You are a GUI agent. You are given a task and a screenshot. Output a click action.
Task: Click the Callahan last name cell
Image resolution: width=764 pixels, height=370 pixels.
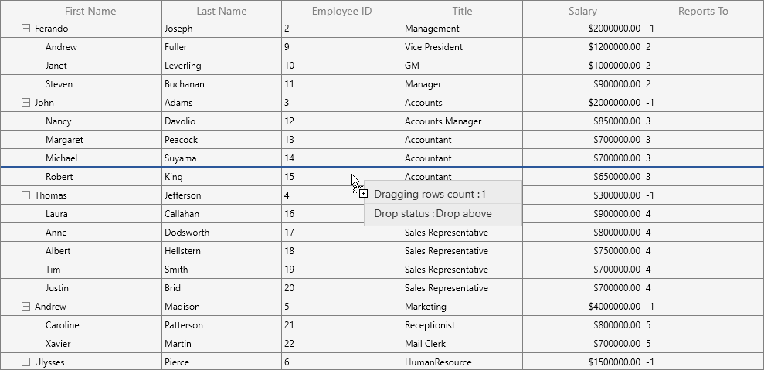tap(222, 214)
